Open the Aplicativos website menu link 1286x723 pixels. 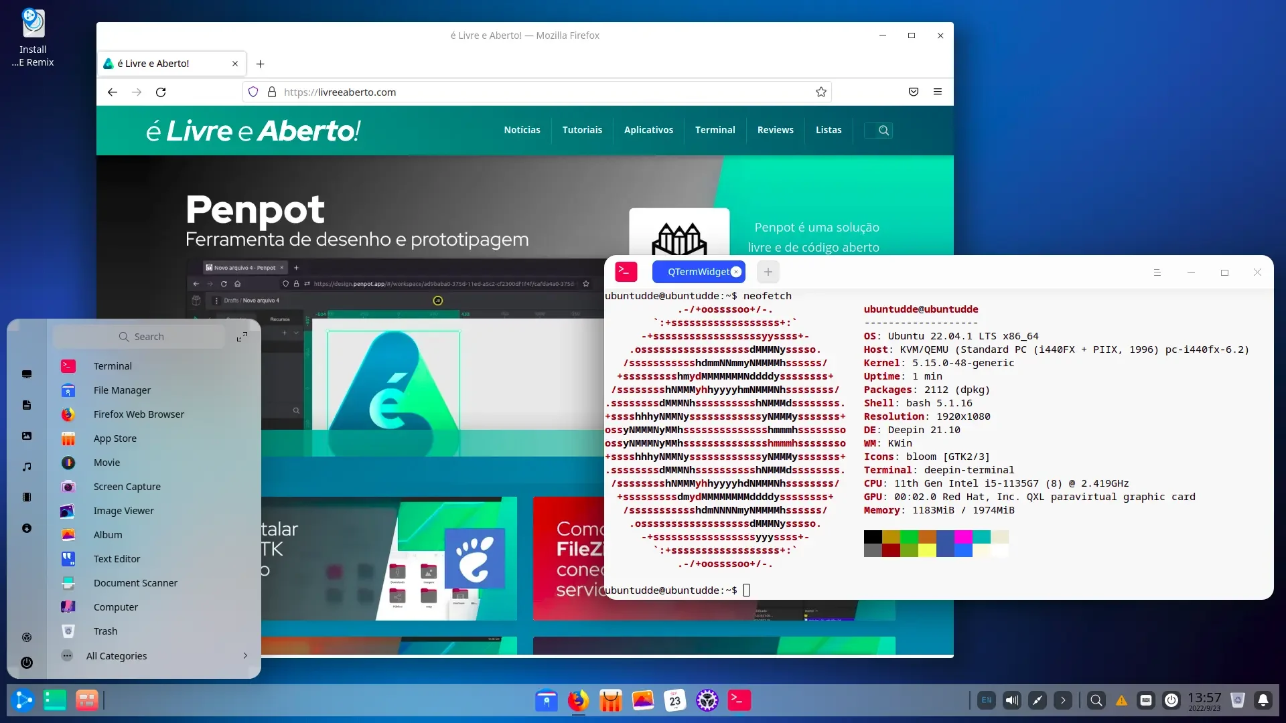point(648,130)
